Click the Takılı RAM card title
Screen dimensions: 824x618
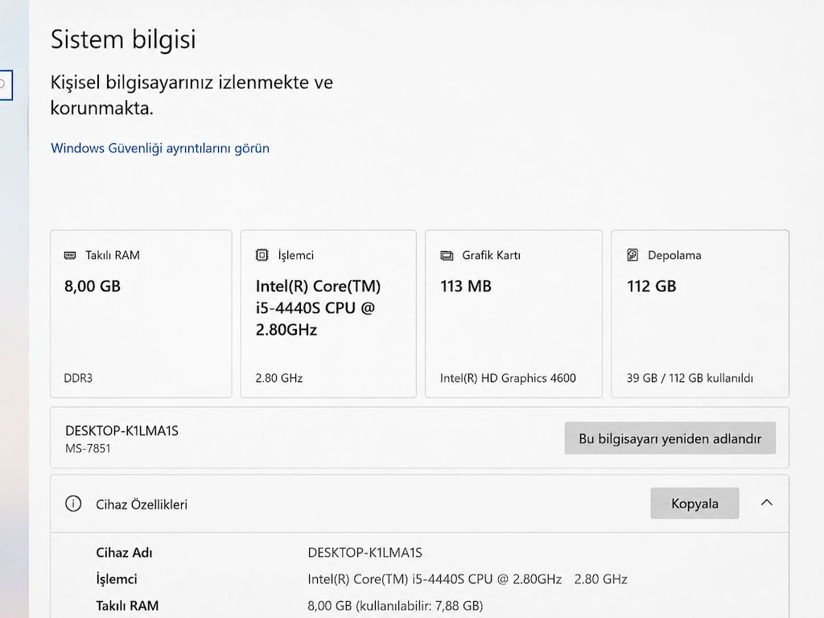point(113,255)
